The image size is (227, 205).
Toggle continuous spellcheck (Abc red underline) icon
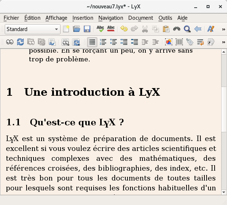pyautogui.click(x=111, y=29)
